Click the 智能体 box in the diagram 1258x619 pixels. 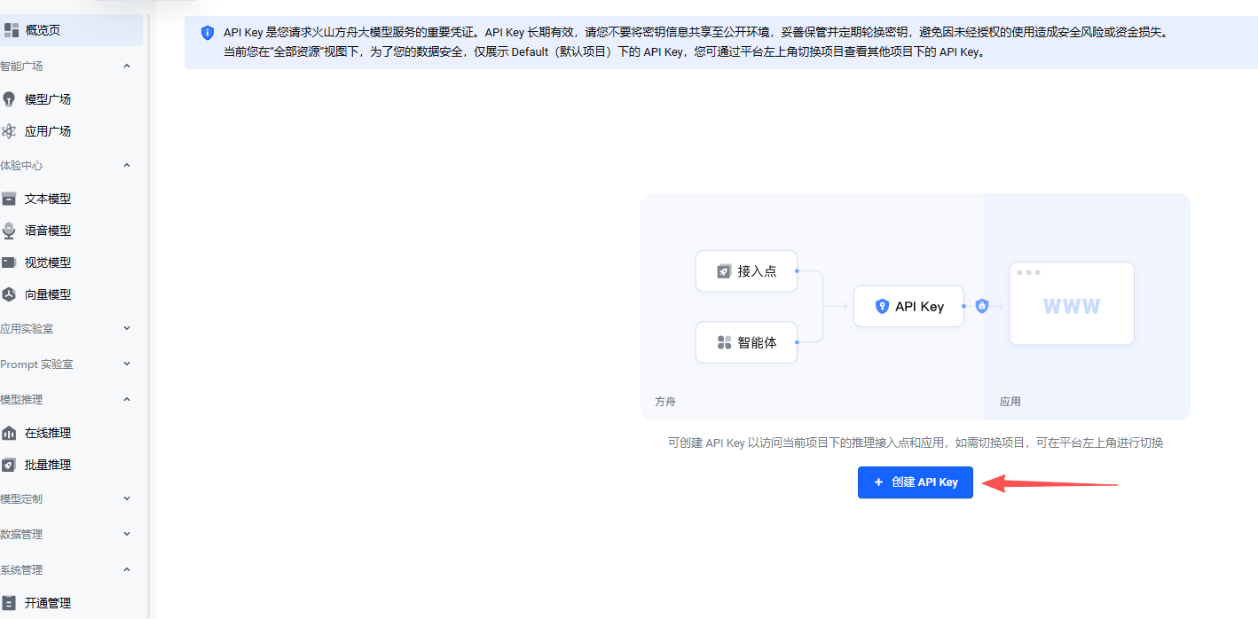pos(746,342)
